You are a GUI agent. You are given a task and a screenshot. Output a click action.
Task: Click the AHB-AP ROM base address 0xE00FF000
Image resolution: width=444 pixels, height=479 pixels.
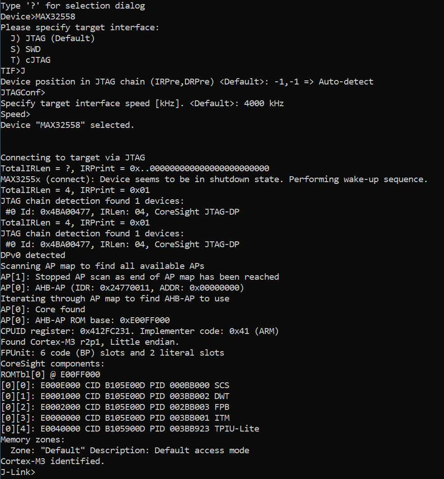(x=145, y=320)
